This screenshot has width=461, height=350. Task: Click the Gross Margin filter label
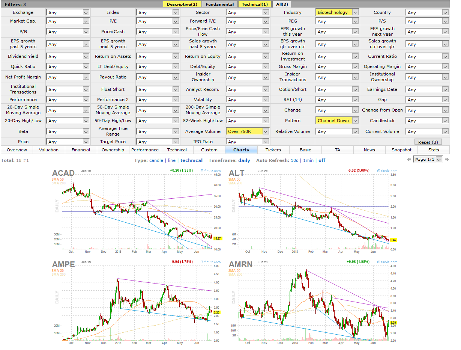click(x=293, y=66)
